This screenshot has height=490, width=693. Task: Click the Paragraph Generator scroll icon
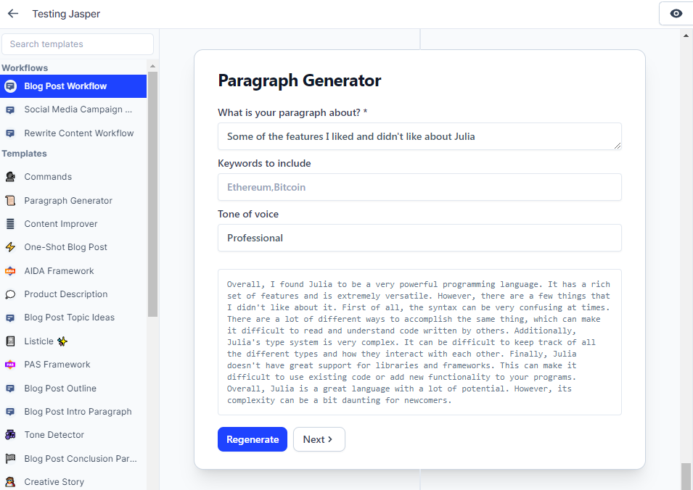10,201
